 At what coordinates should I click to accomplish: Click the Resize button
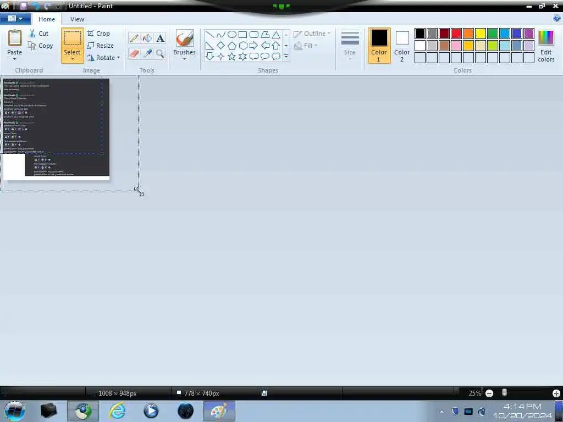[x=101, y=46]
